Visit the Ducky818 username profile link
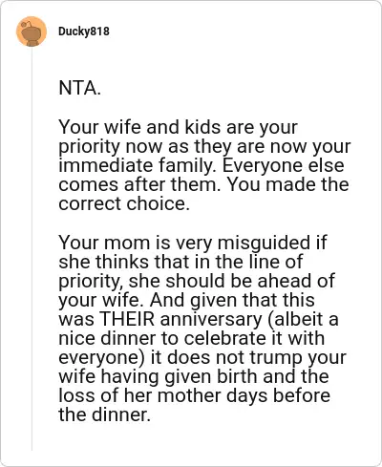382x467 pixels. [x=84, y=32]
